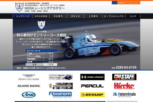Open the Atlantic Cars Limited sponsor logo
This screenshot has width=153, height=102.
[29, 77]
